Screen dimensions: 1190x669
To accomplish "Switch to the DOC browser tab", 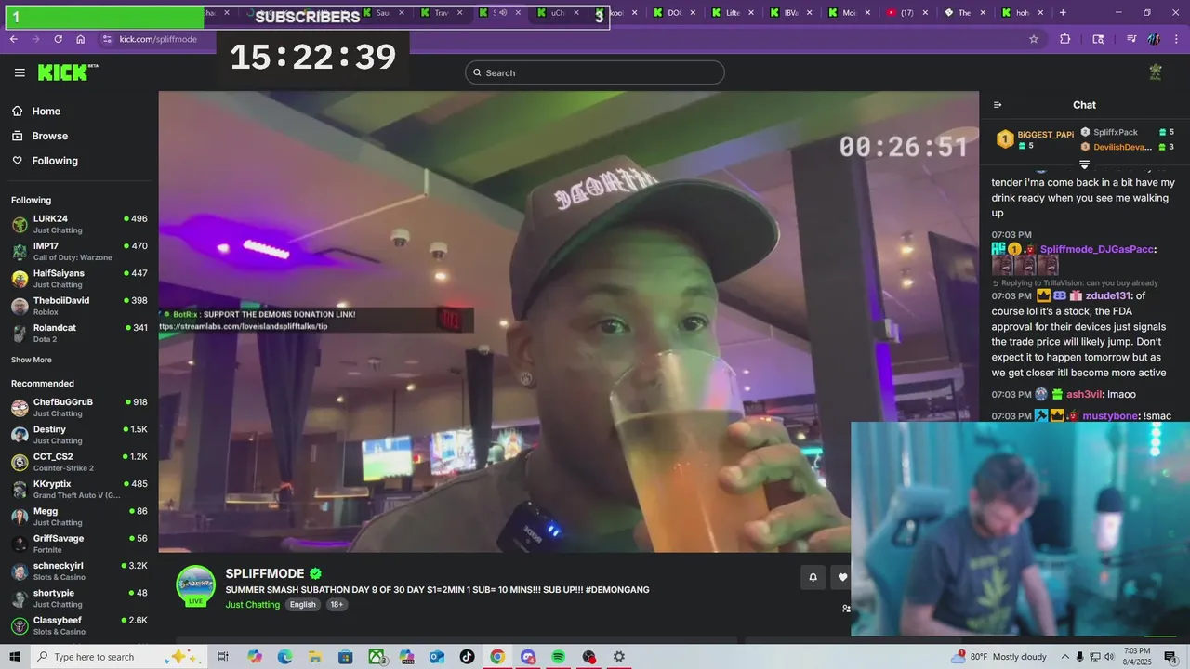I will tap(673, 13).
